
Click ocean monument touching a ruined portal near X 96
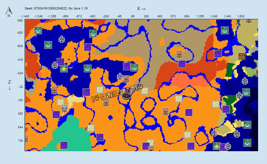135,68
